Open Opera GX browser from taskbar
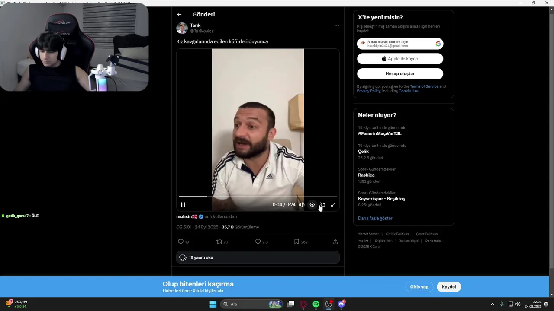Viewport: 554px width, 311px height. pyautogui.click(x=303, y=304)
